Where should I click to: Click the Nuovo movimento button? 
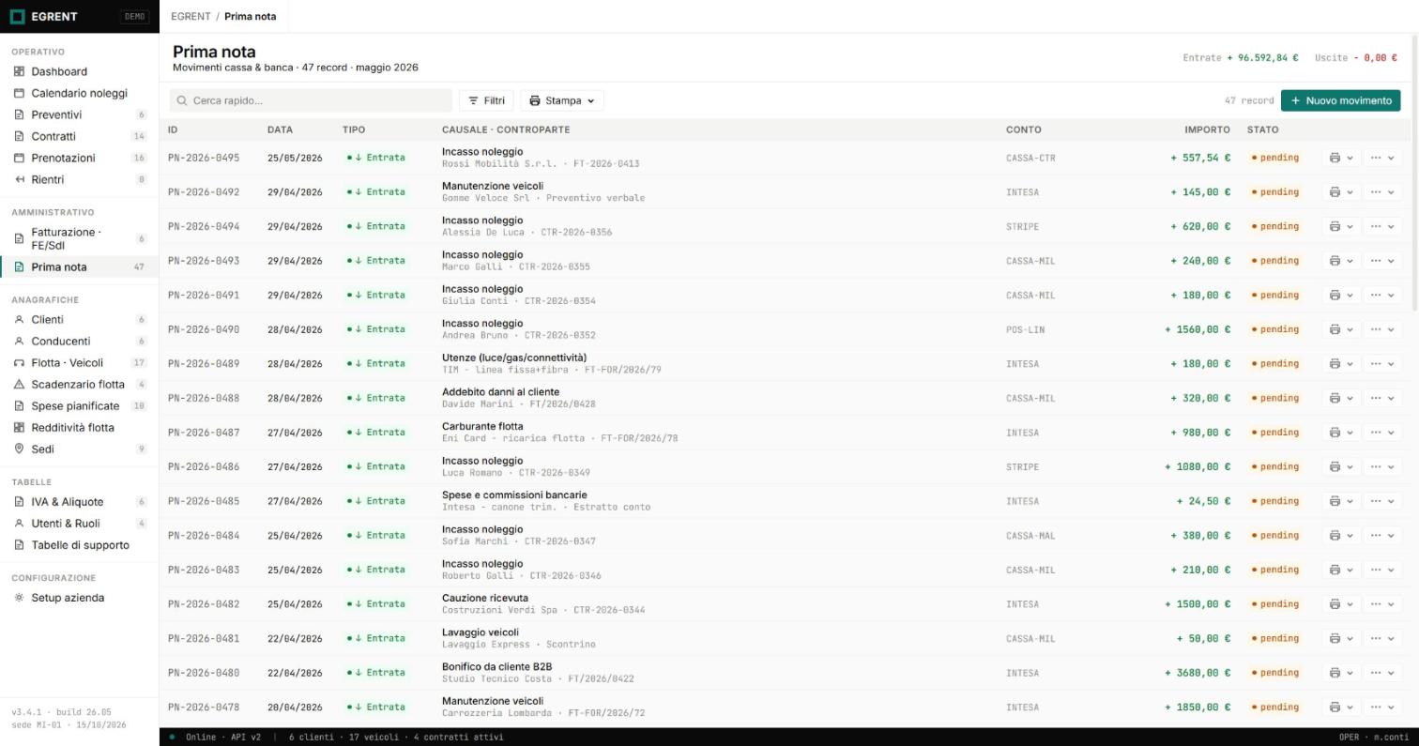(1340, 100)
